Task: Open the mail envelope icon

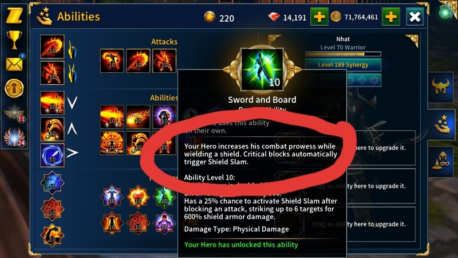Action: [x=14, y=64]
